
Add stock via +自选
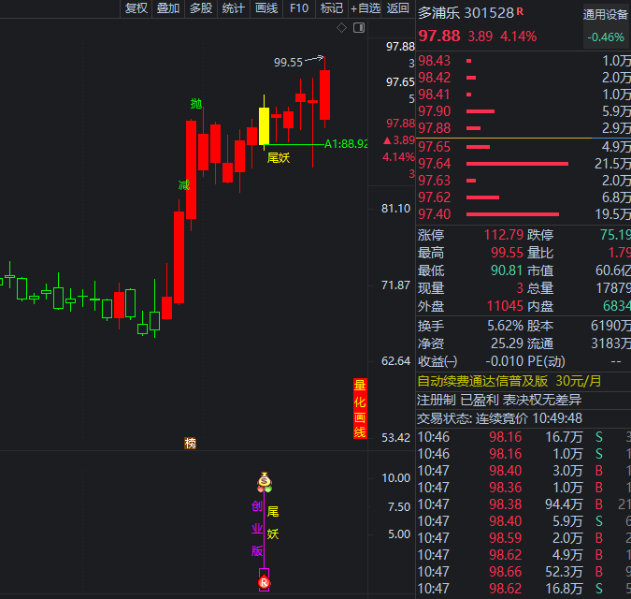pyautogui.click(x=365, y=8)
